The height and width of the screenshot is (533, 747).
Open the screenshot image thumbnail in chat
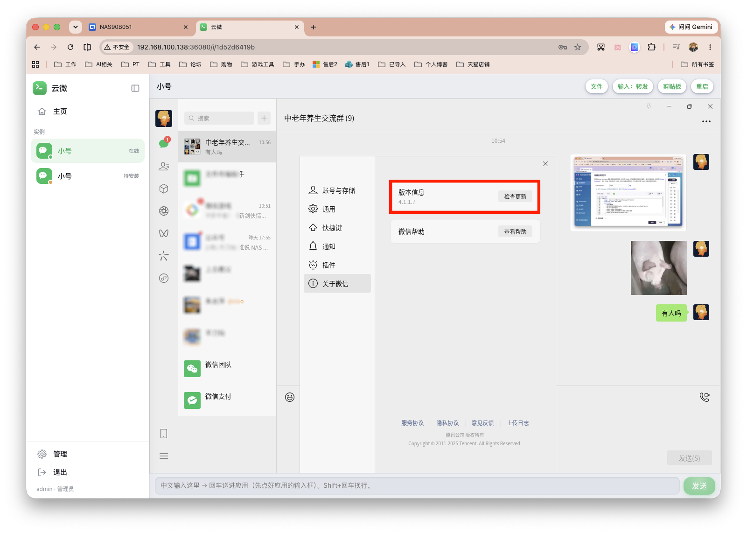pos(628,192)
